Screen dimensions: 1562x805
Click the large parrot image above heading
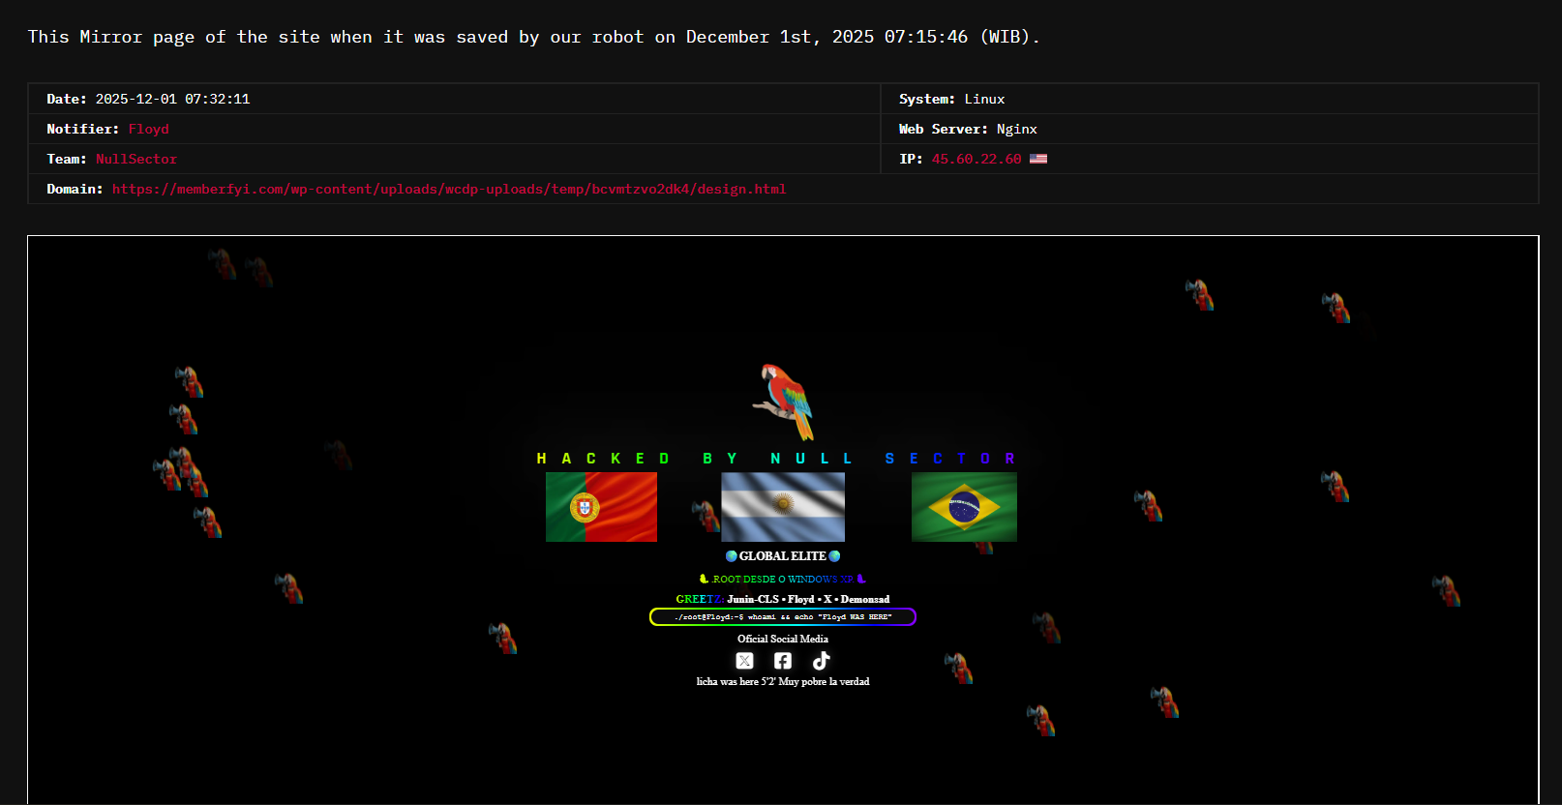[x=784, y=402]
